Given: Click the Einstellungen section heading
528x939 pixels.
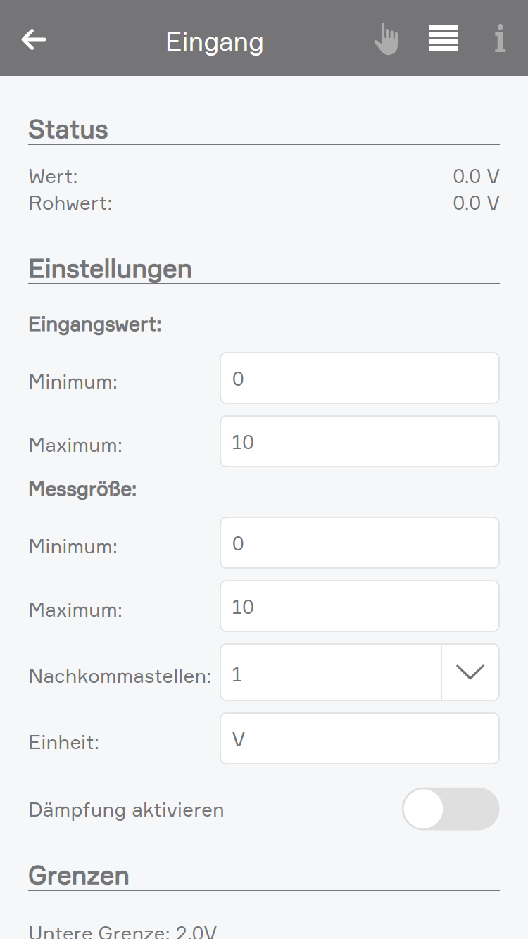Looking at the screenshot, I should coord(110,269).
